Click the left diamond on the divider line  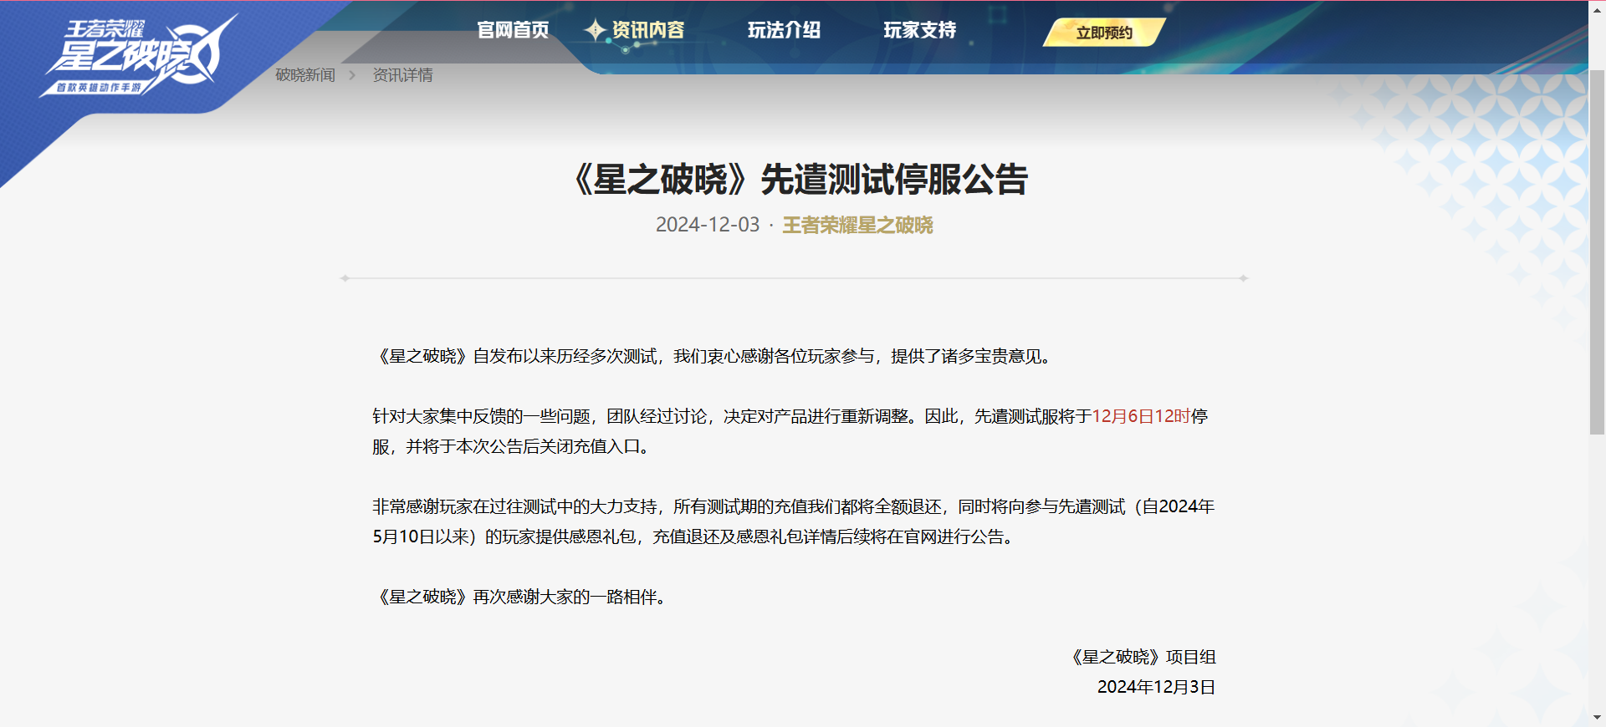(x=345, y=278)
